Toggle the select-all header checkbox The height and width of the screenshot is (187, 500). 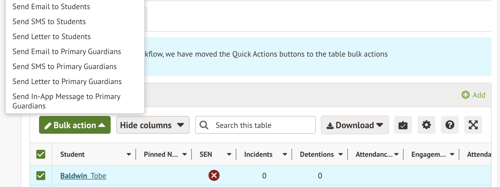coord(41,154)
